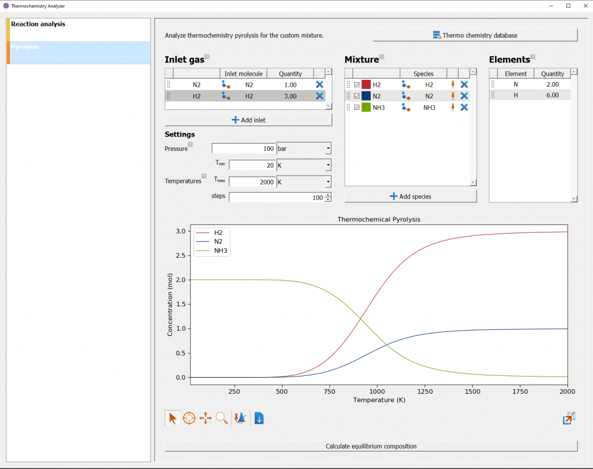Uncheck the NH3 species checkbox
The width and height of the screenshot is (593, 469).
357,108
